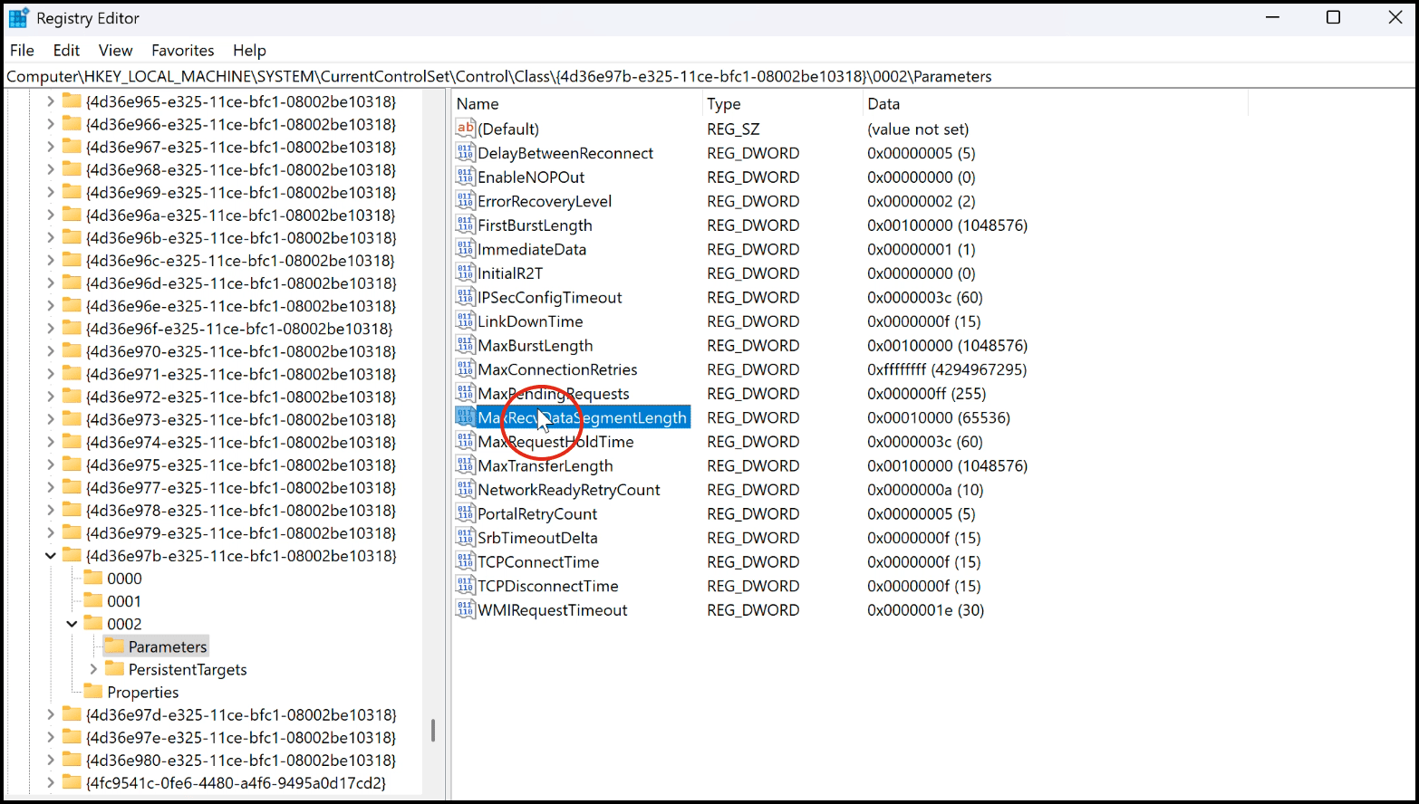Expand the {4d36e97d-e325-11ce-bfc1-08002be10318} key
This screenshot has width=1419, height=804.
pyautogui.click(x=51, y=714)
